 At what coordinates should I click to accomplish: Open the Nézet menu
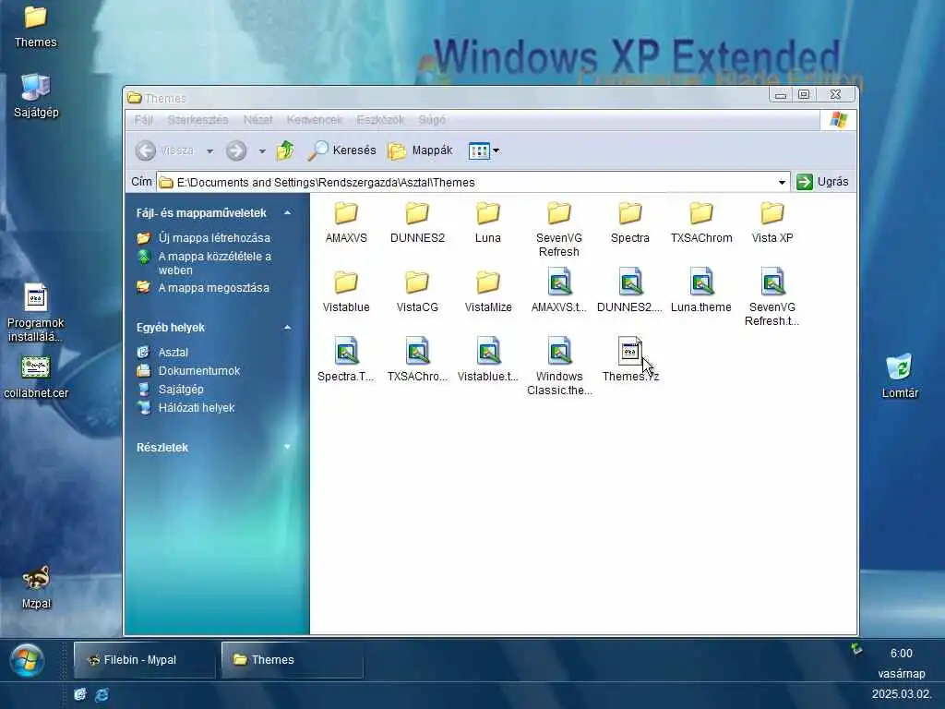coord(258,120)
